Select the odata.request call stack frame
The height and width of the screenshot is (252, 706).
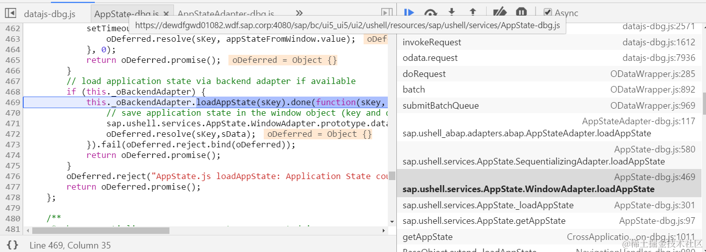(x=549, y=58)
